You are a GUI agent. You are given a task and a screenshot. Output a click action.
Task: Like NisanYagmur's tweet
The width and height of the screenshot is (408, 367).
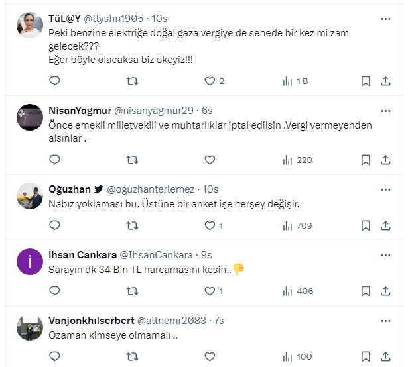point(210,160)
